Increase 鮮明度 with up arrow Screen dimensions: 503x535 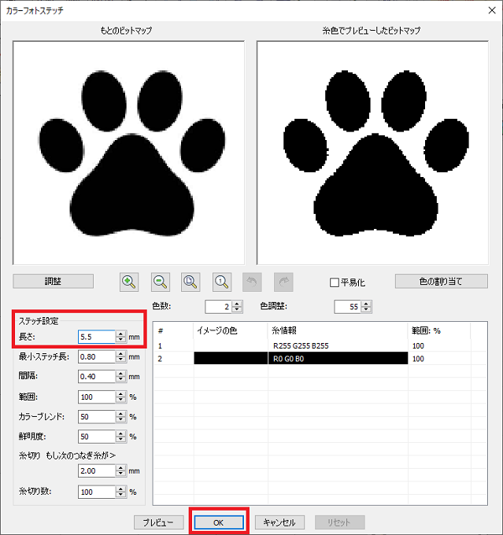(120, 434)
